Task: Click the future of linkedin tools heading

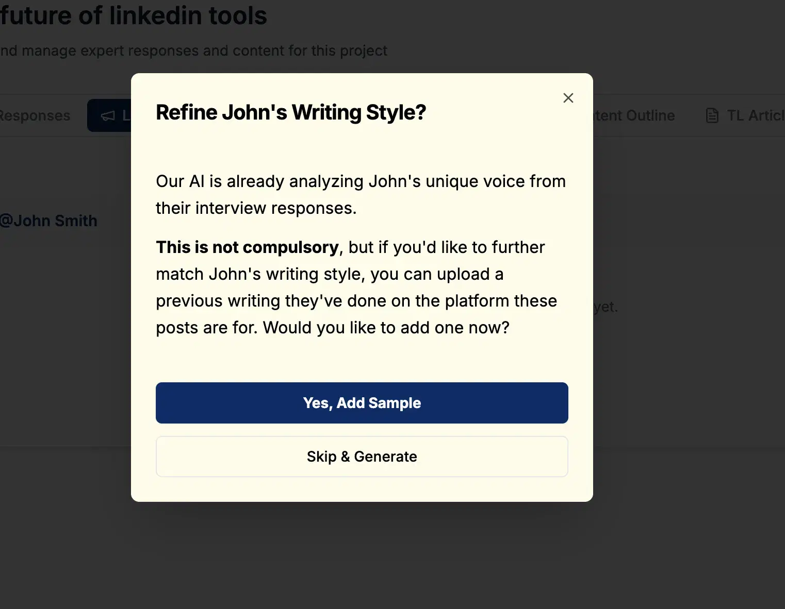Action: (134, 15)
